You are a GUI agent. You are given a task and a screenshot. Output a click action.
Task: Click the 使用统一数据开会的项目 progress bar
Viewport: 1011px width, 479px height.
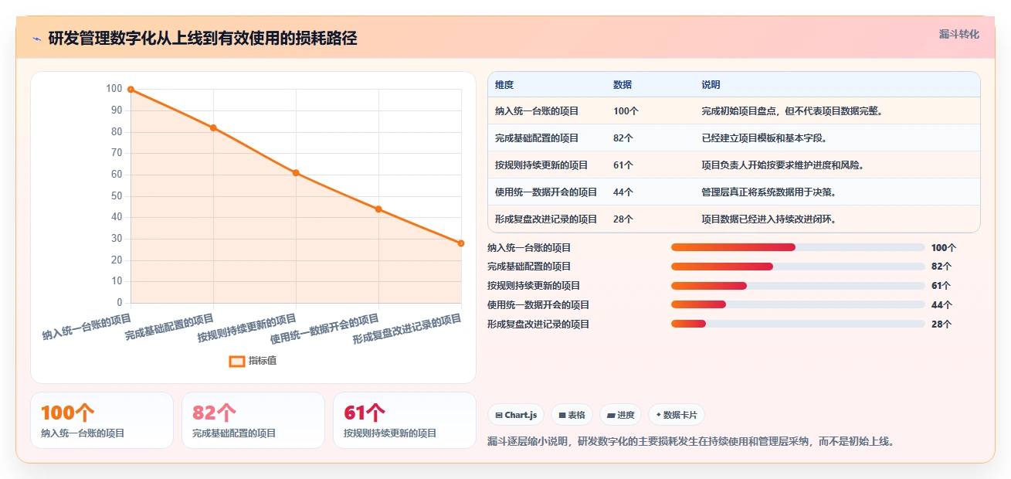click(x=798, y=304)
